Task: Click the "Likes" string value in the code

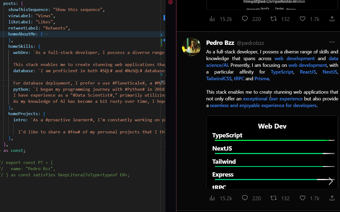Action: click(x=44, y=22)
